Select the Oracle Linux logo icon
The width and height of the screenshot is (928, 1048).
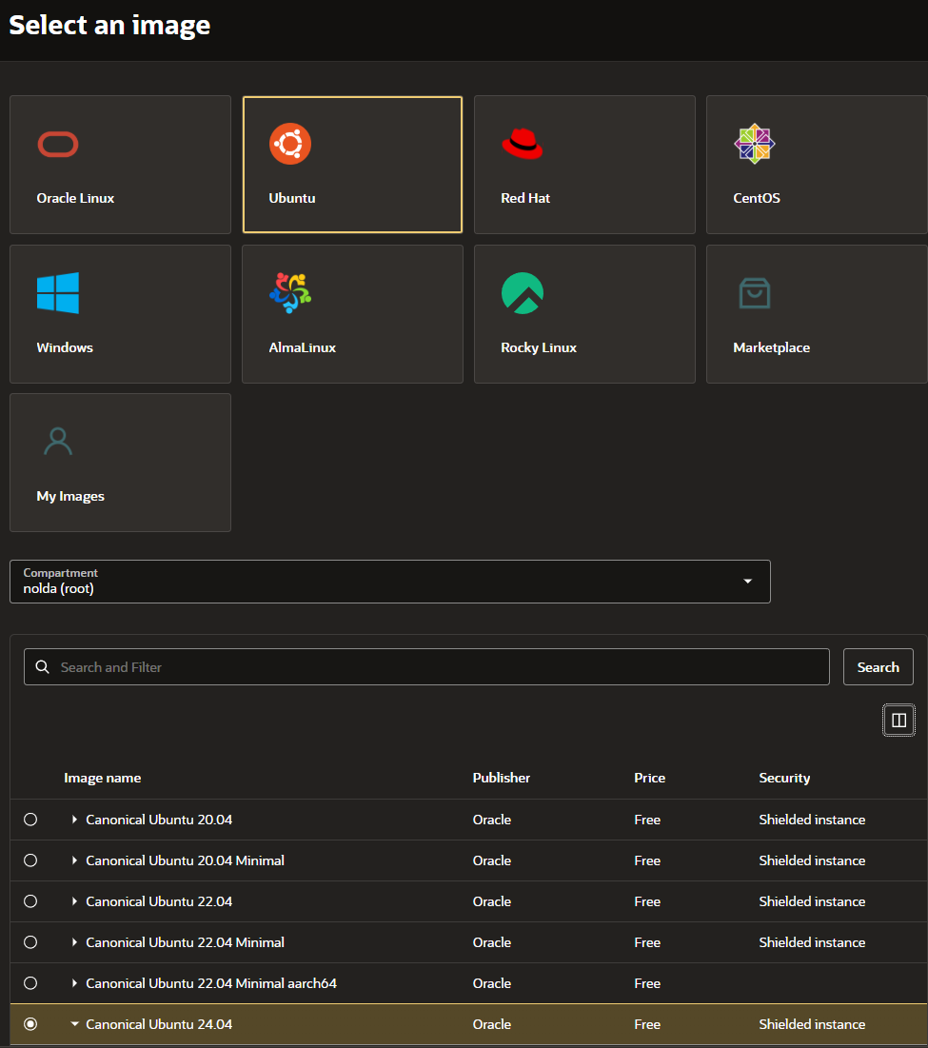[58, 145]
